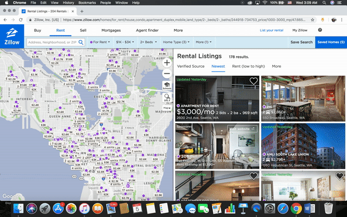The width and height of the screenshot is (347, 217).
Task: Sort by Rent (low to high)
Action: (248, 66)
